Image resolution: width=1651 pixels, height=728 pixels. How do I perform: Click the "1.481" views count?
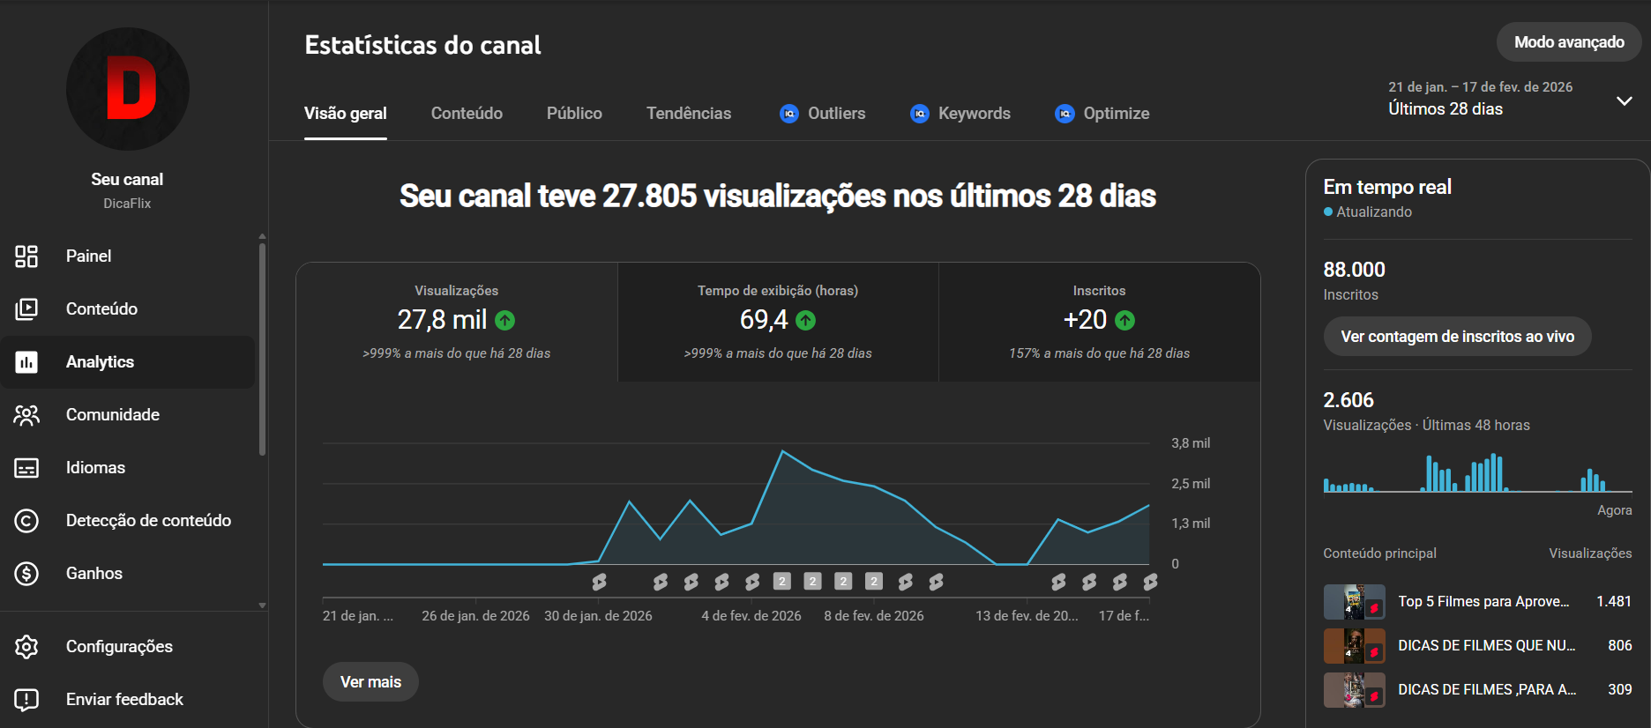tap(1614, 602)
